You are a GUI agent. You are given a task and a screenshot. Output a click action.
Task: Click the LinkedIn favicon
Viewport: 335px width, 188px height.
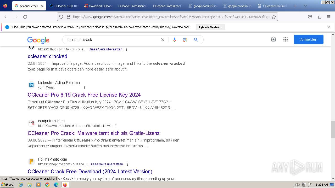tap(31, 85)
